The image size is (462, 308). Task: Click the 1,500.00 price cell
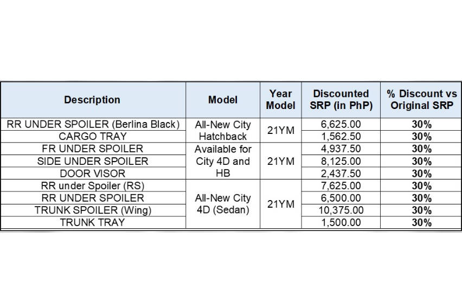341,222
